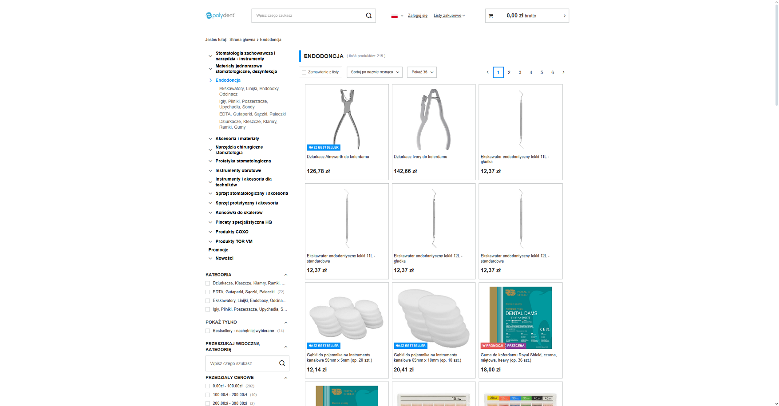Click the magnifier icon in top search bar
The width and height of the screenshot is (779, 406).
[368, 16]
